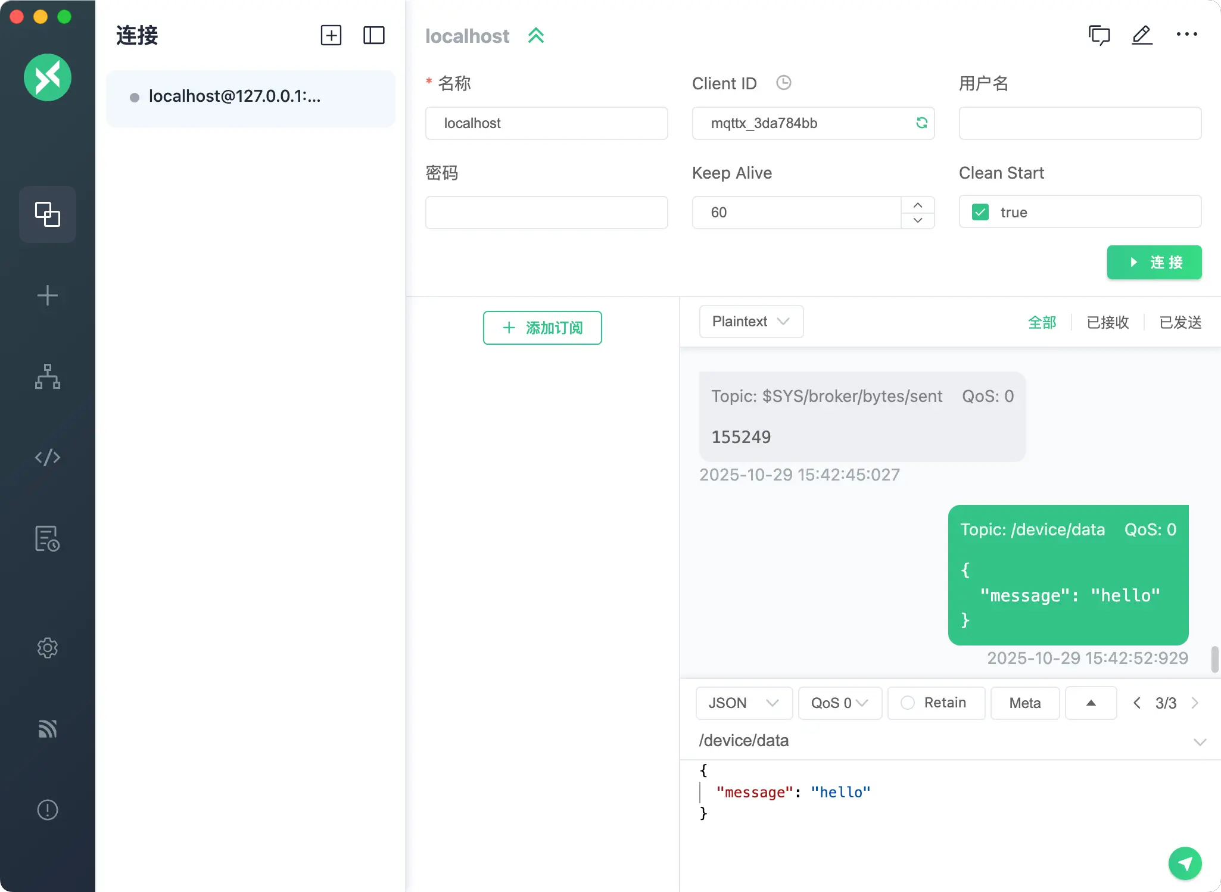1221x892 pixels.
Task: Disable the Clean Start checkbox
Action: (980, 212)
